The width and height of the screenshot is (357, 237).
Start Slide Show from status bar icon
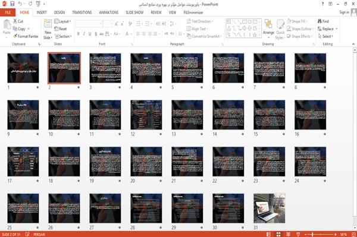tap(298, 234)
